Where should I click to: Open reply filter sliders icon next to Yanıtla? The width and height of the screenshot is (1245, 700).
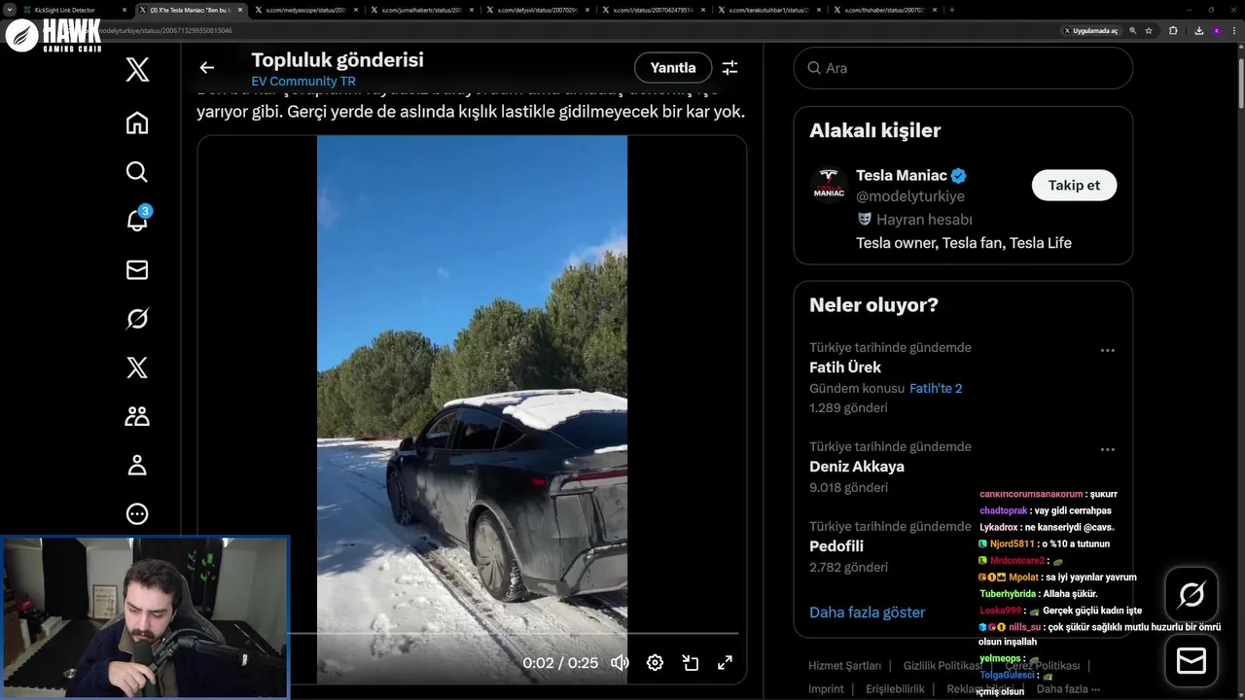729,67
